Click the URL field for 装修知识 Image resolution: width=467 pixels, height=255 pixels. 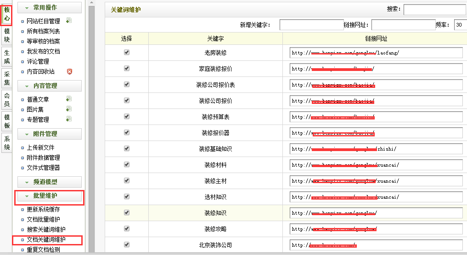376,213
